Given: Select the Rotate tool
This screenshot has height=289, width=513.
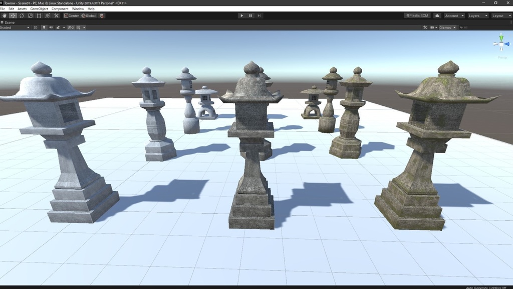Looking at the screenshot, I should point(22,16).
